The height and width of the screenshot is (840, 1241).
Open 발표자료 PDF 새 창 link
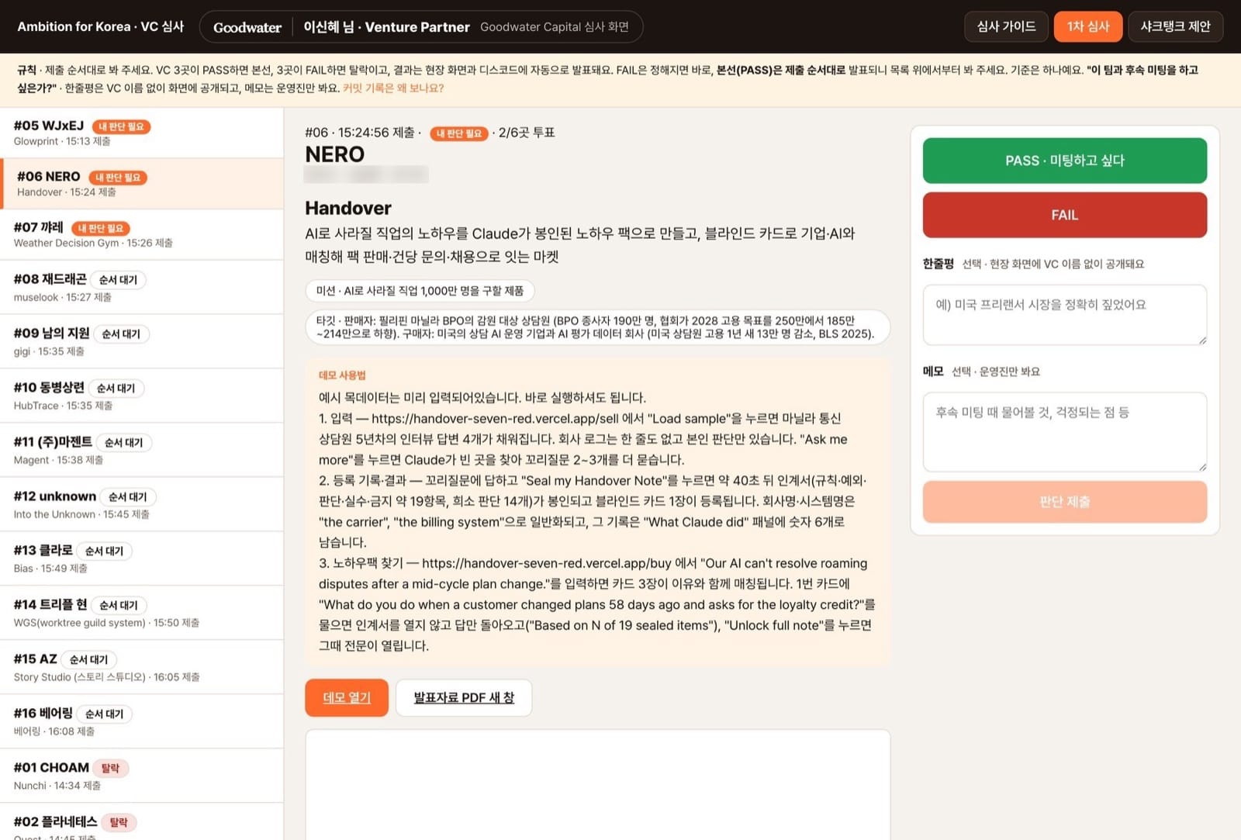(x=464, y=697)
